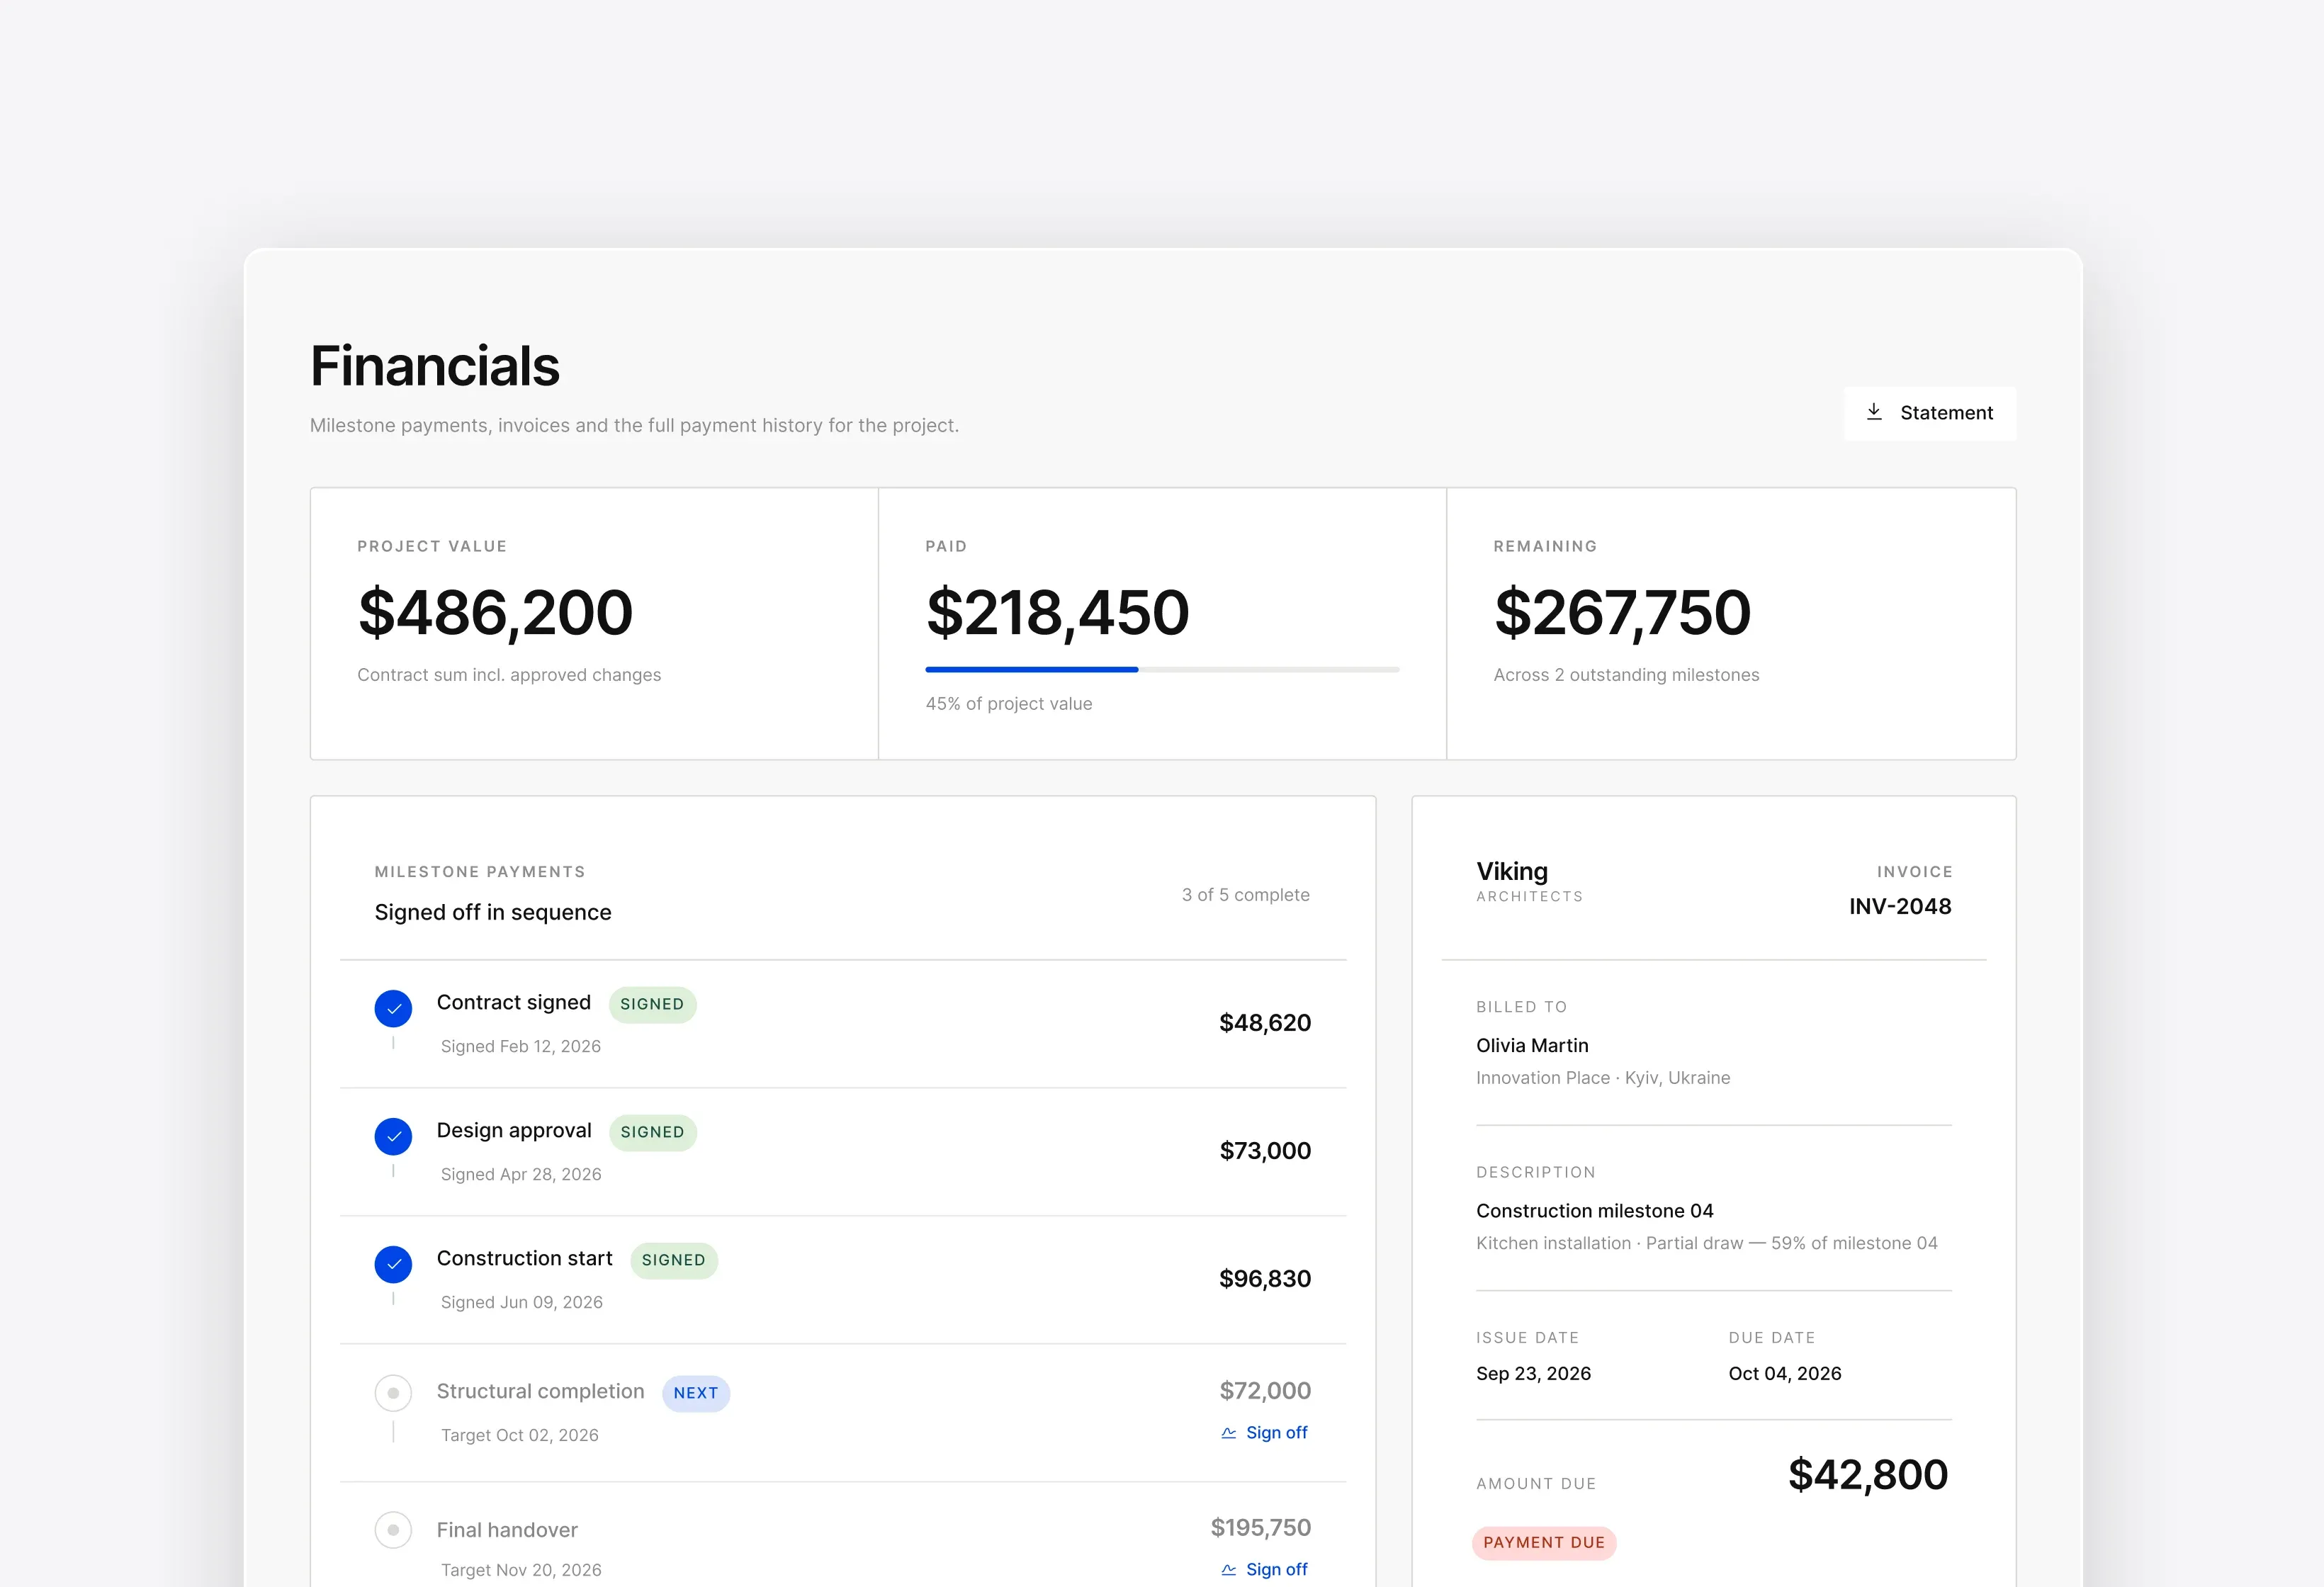
Task: Select the Design approval milestone title
Action: [514, 1131]
